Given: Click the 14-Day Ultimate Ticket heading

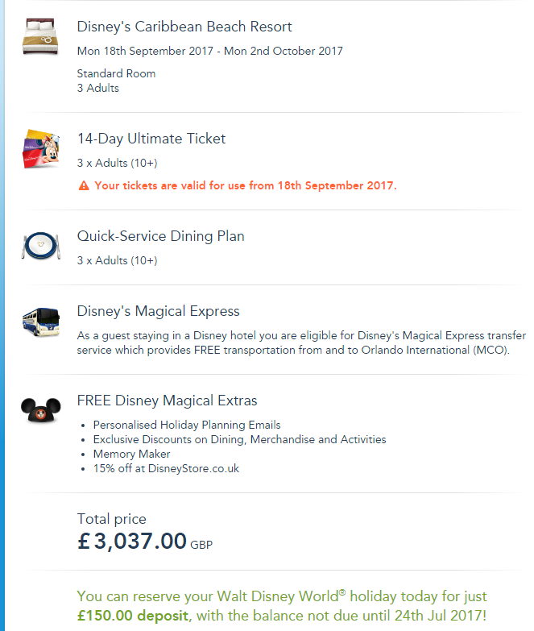Looking at the screenshot, I should coord(151,139).
